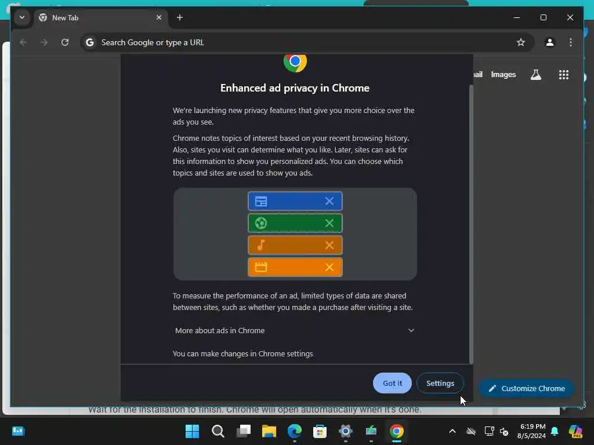594x445 pixels.
Task: Open the notification bell in the tray
Action: coord(555,431)
